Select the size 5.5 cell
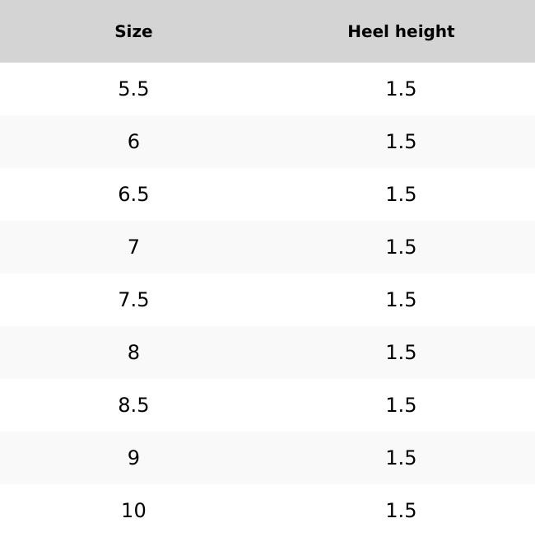535x537 pixels. (x=133, y=89)
